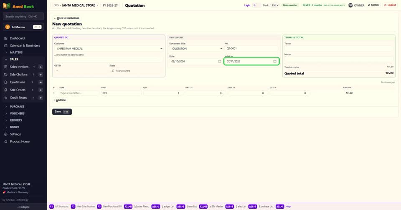This screenshot has height=210, width=401.
Task: Add a new Quotation with plus
Action: click(41, 82)
